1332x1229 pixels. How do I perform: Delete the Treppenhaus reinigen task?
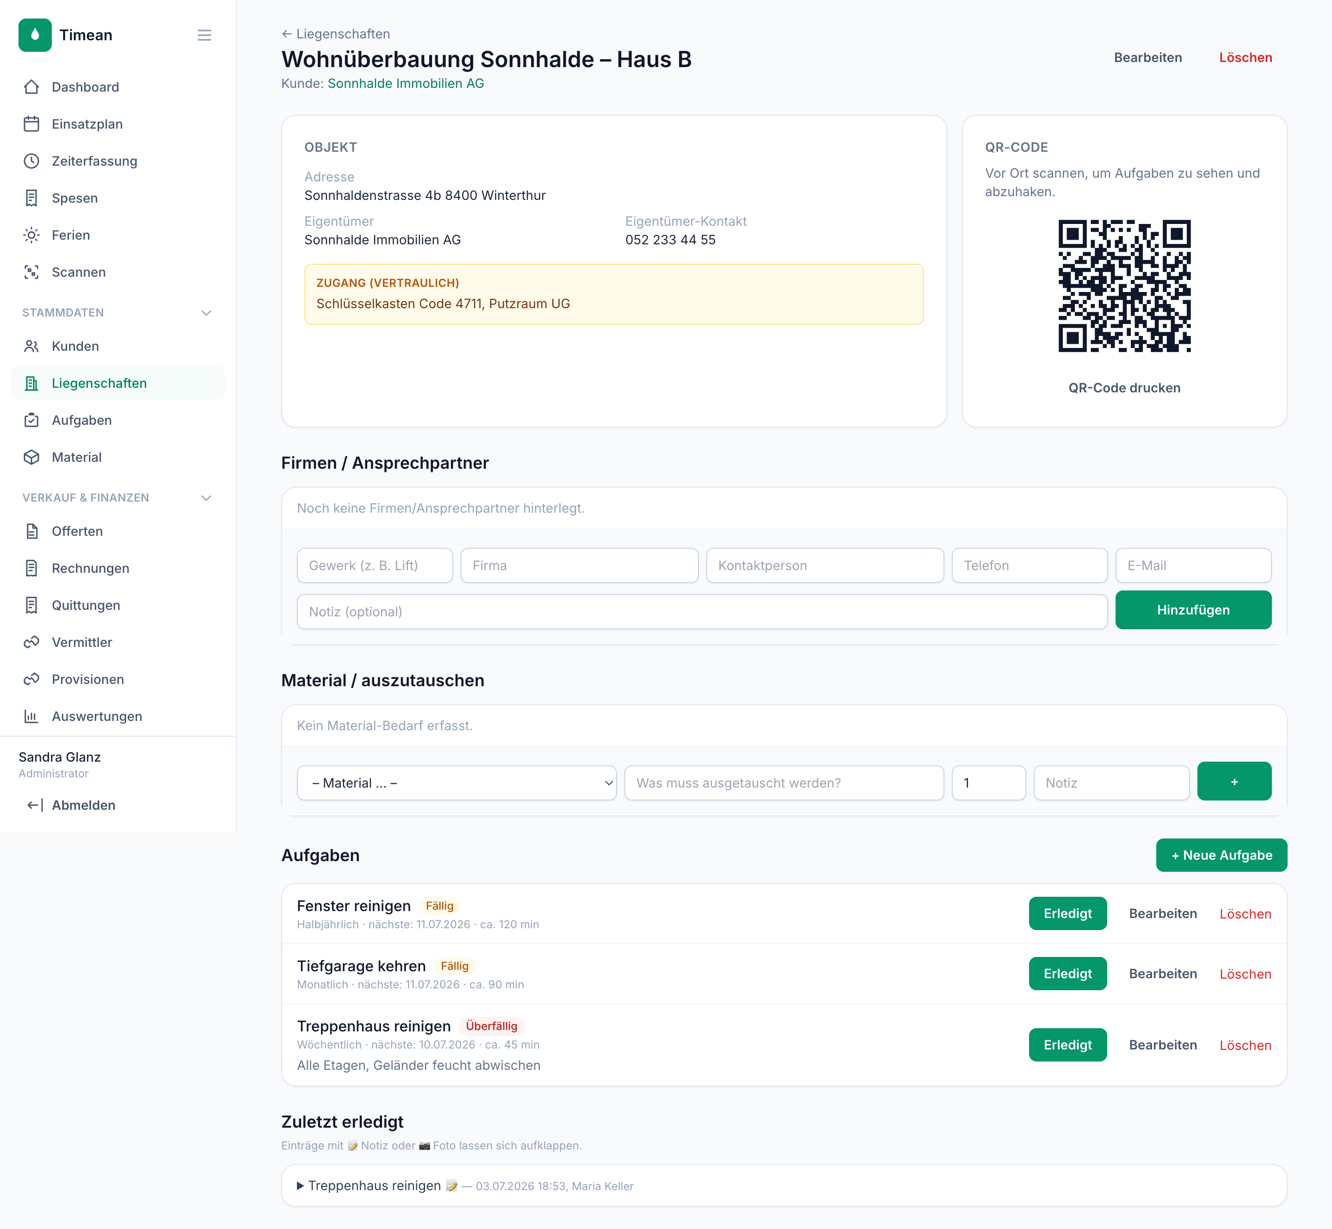[x=1245, y=1045]
